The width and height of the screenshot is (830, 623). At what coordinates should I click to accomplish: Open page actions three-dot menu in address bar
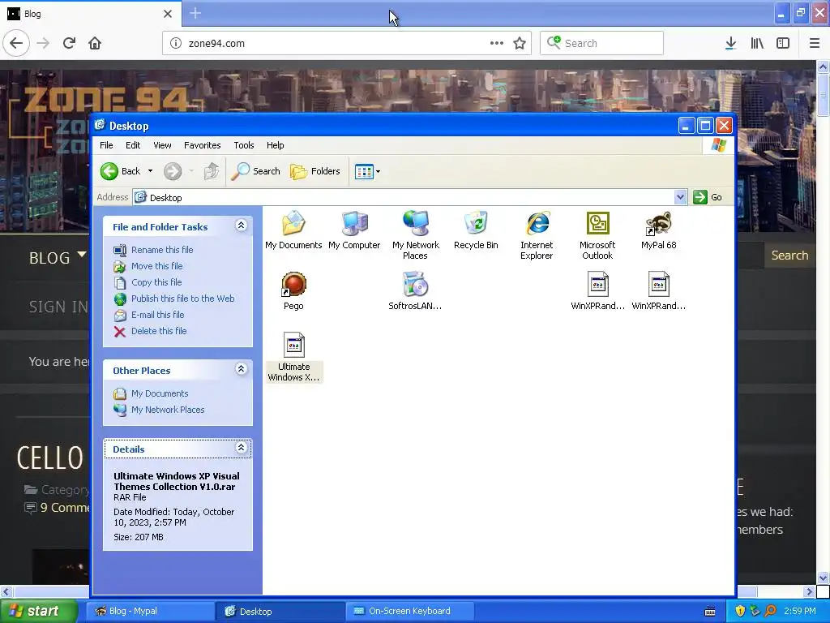click(x=497, y=43)
